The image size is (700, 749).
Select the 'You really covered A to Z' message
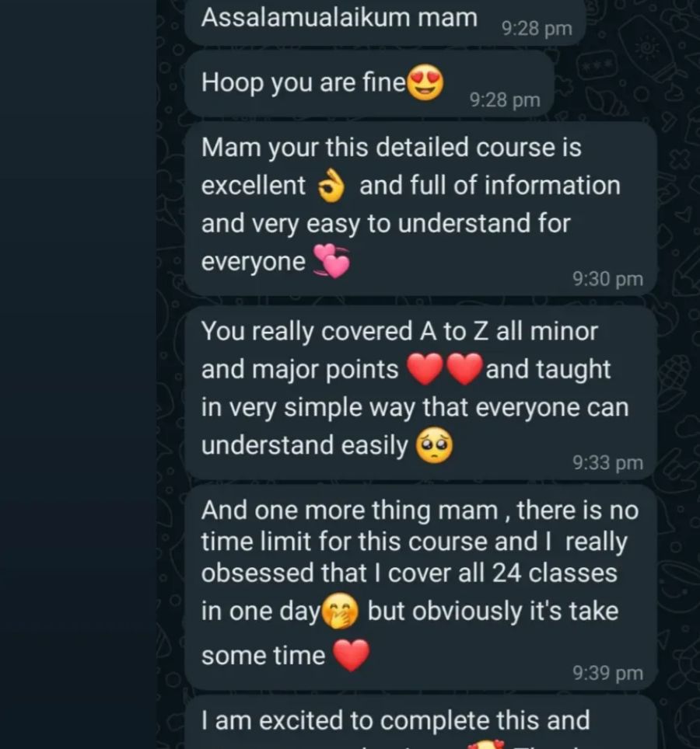click(421, 392)
